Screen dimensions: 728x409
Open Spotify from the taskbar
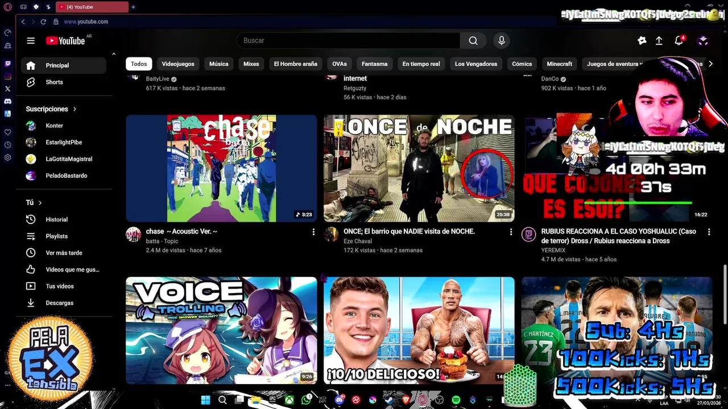coord(456,400)
